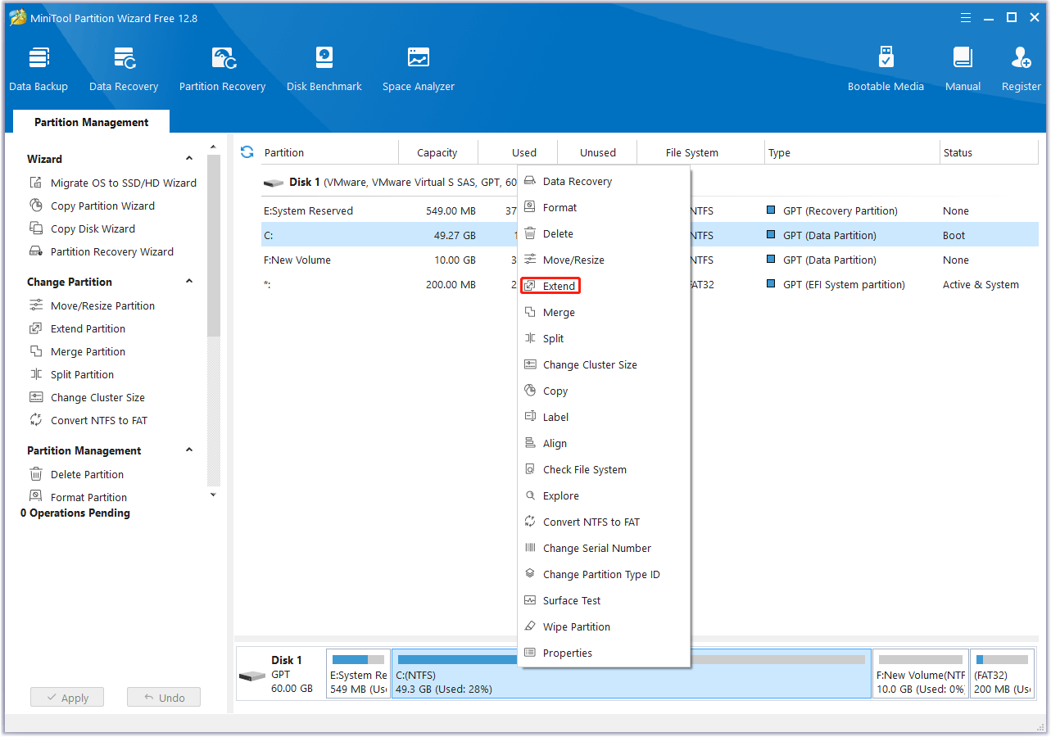
Task: Switch to the Partition Management tab
Action: 90,121
